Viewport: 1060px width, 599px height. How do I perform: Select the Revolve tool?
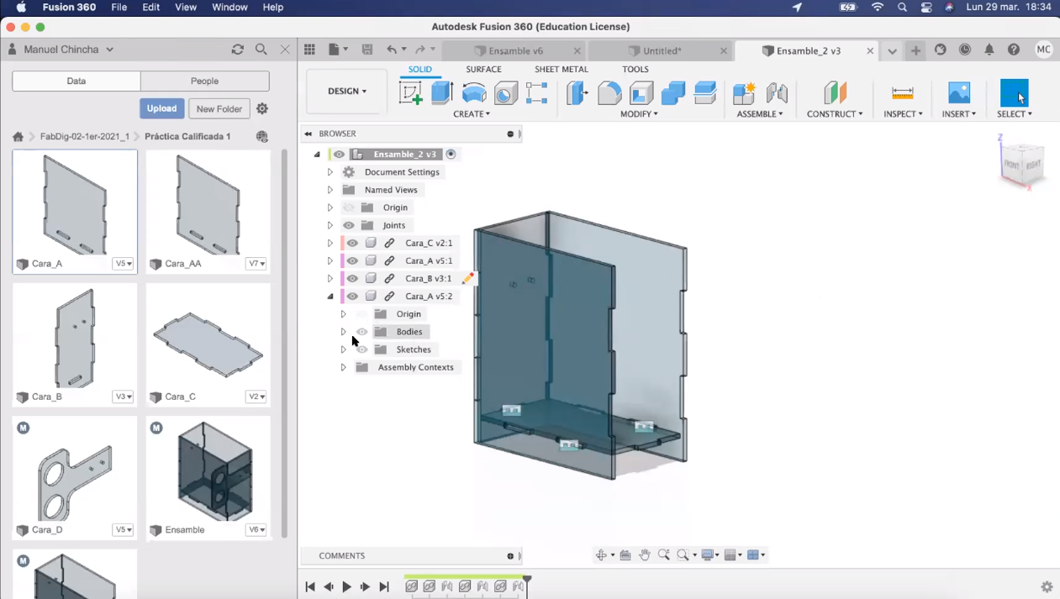point(474,92)
